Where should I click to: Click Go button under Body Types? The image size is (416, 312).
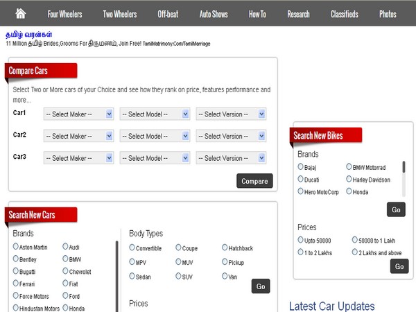click(x=261, y=286)
